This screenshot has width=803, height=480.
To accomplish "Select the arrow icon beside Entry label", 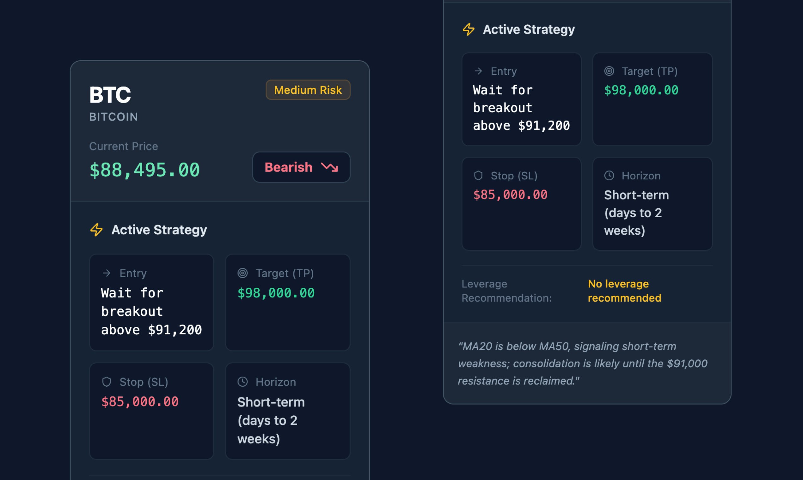I will [106, 273].
